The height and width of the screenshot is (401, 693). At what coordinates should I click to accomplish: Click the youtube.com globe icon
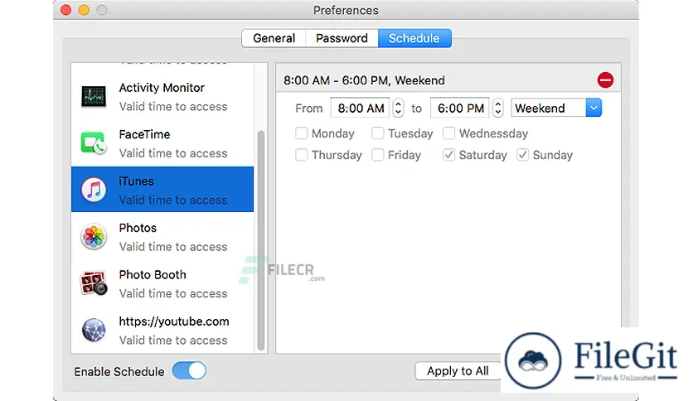(94, 330)
